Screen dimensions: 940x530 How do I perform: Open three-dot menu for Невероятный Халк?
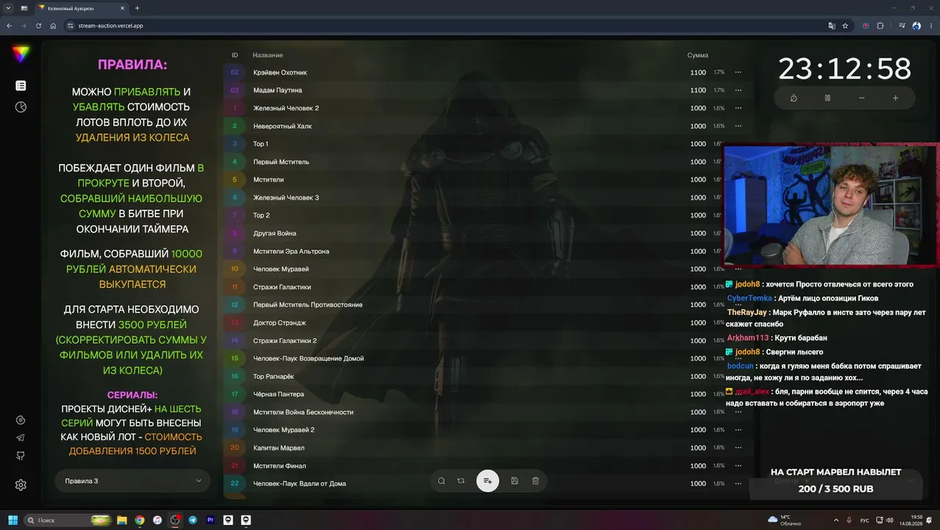click(x=738, y=126)
